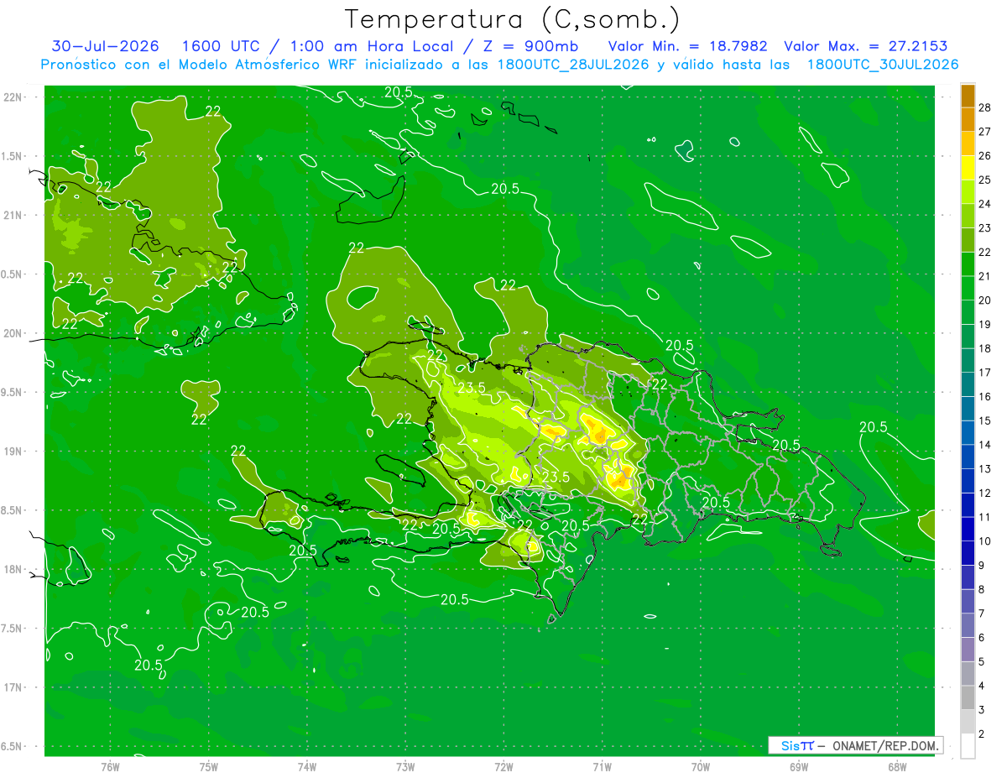The image size is (1007, 778).
Task: Select the pressure level "Z = 900mb"
Action: pos(528,46)
